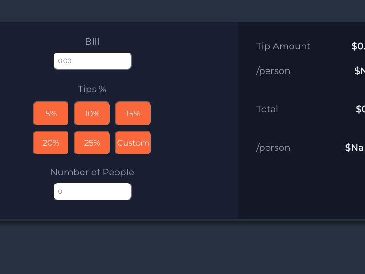Open the Custom tip option
Image resolution: width=365 pixels, height=274 pixels.
click(133, 143)
